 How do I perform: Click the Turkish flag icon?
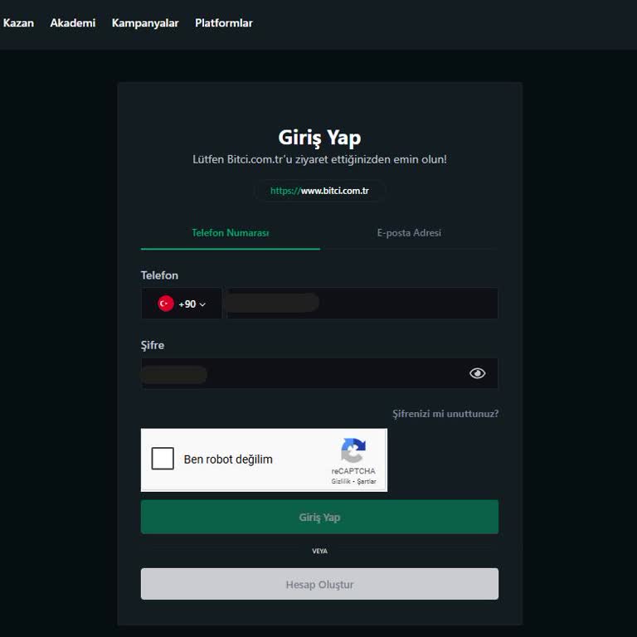point(166,304)
